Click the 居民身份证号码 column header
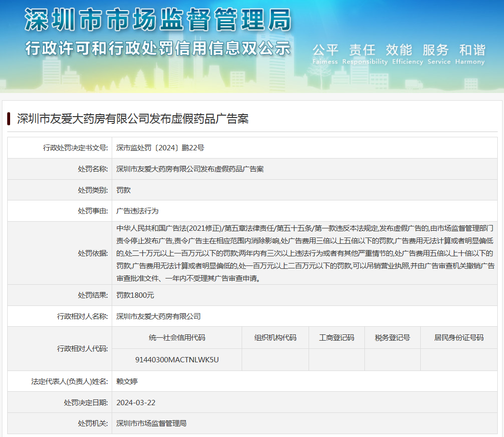This screenshot has height=437, width=504. point(459,338)
